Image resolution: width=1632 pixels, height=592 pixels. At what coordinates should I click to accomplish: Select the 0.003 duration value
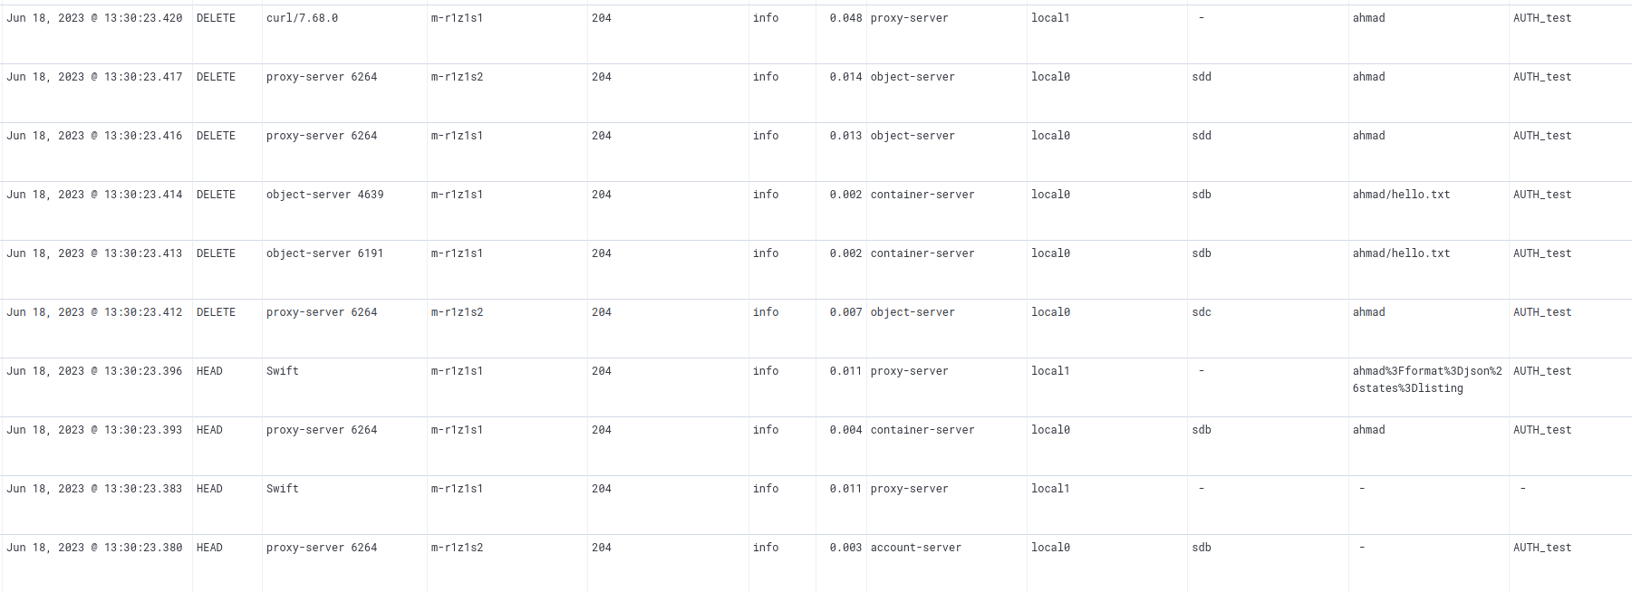[x=845, y=548]
